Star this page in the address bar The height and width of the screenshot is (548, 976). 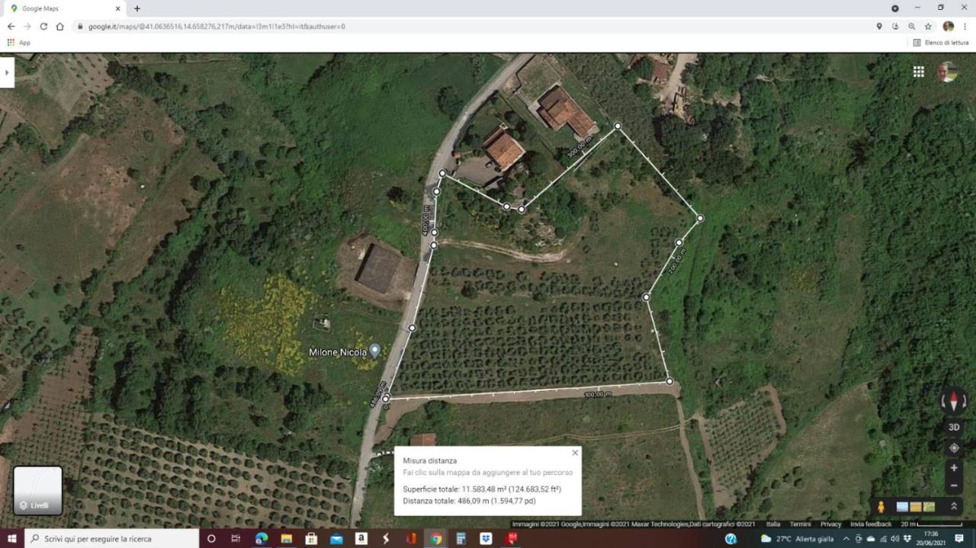[x=928, y=26]
